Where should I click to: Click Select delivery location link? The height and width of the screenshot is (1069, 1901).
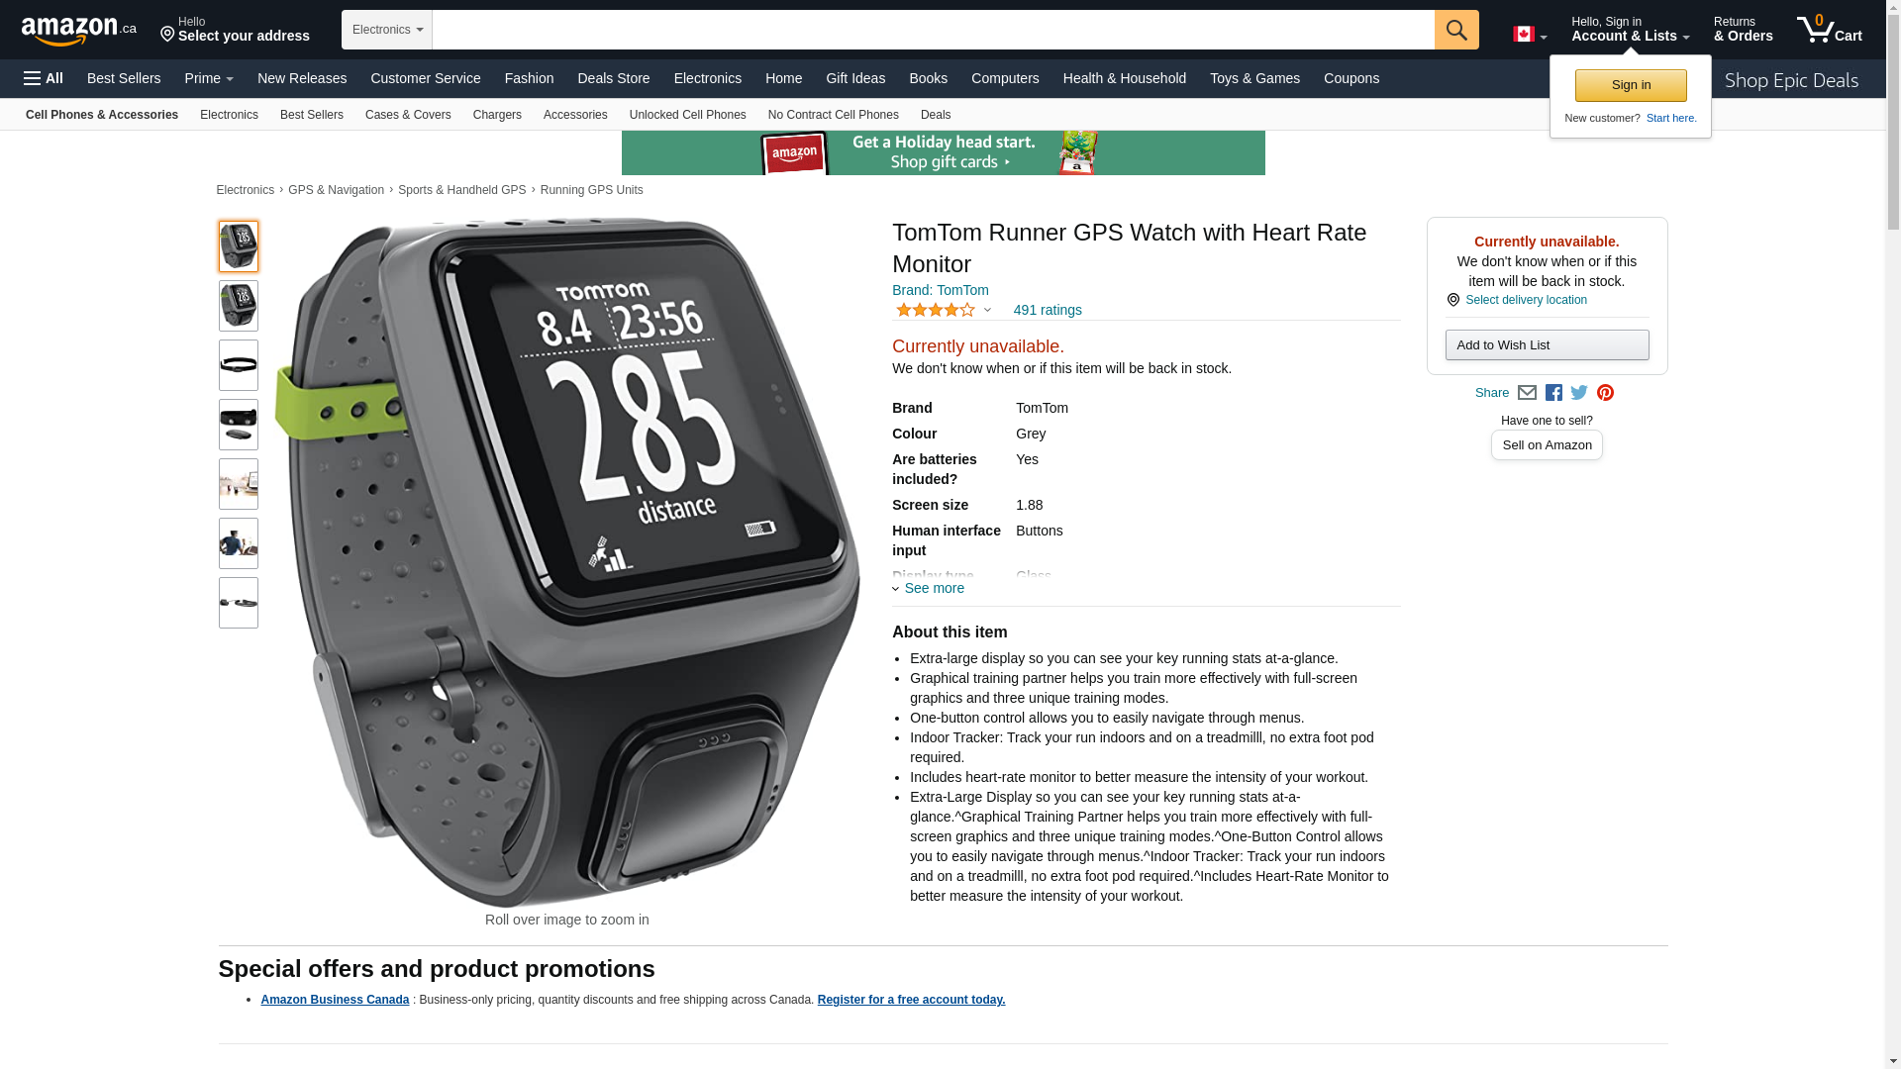(1526, 300)
